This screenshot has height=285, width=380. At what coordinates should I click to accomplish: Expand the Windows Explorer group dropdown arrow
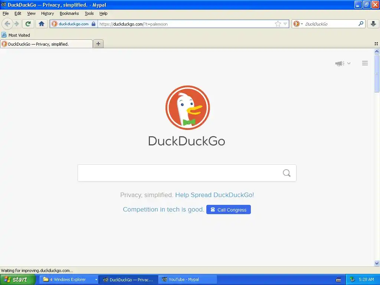(96, 280)
